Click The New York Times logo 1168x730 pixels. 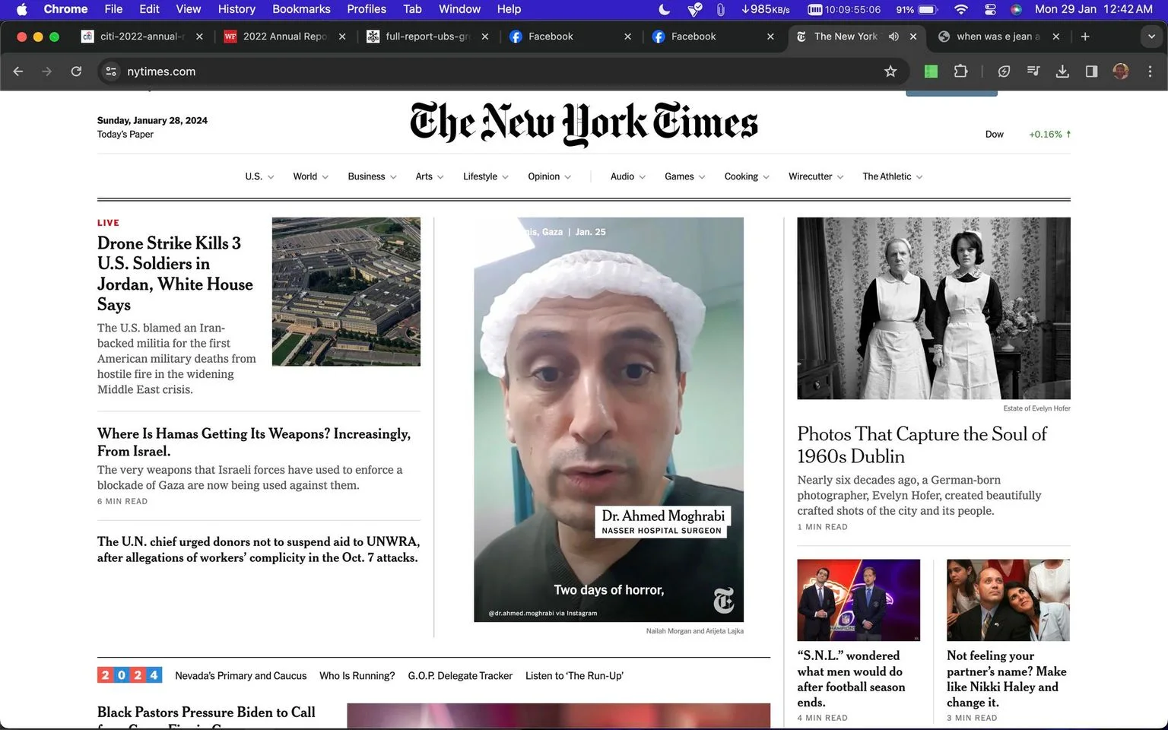tap(584, 124)
